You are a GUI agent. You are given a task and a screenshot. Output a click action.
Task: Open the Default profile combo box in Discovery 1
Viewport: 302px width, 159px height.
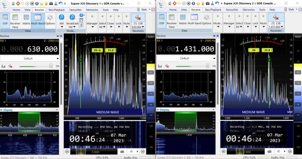click(30, 59)
